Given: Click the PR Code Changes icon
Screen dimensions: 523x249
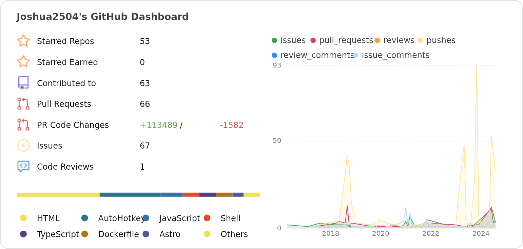Looking at the screenshot, I should 23,124.
